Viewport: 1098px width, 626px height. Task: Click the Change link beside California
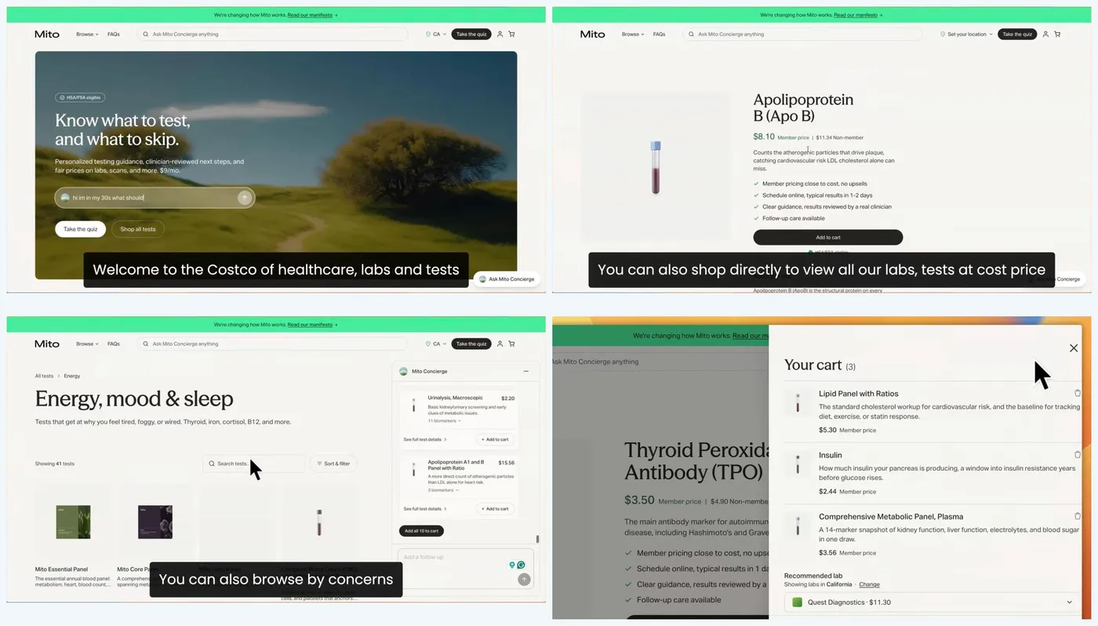click(869, 584)
